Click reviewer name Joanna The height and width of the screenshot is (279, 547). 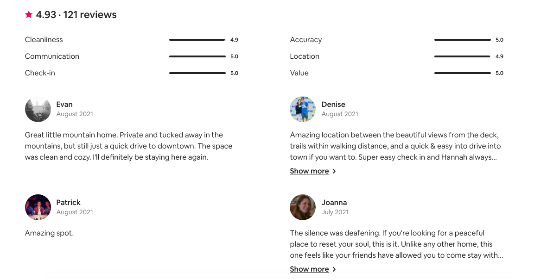[334, 202]
